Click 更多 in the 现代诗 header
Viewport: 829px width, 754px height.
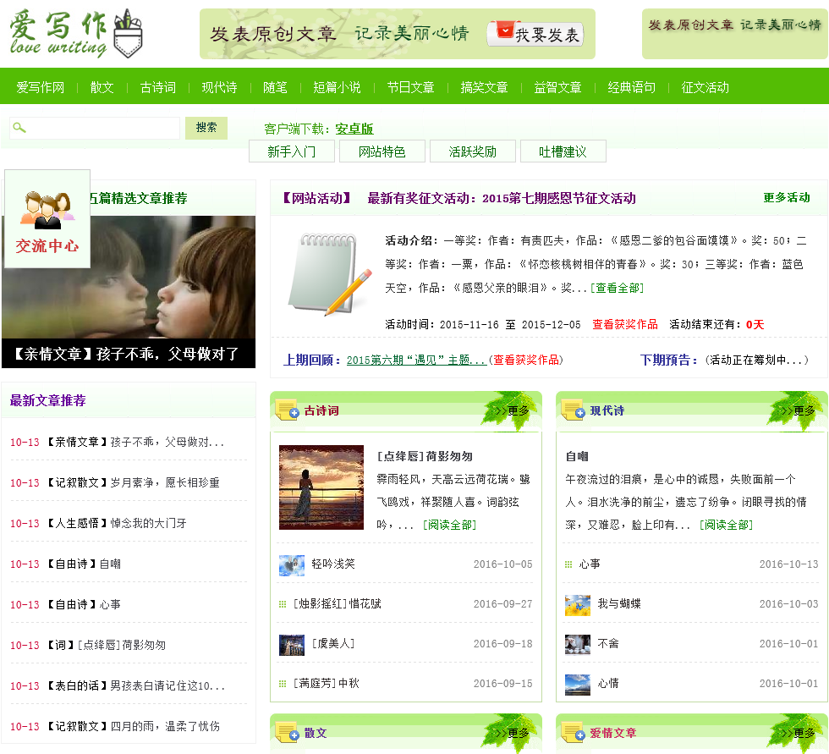click(799, 410)
